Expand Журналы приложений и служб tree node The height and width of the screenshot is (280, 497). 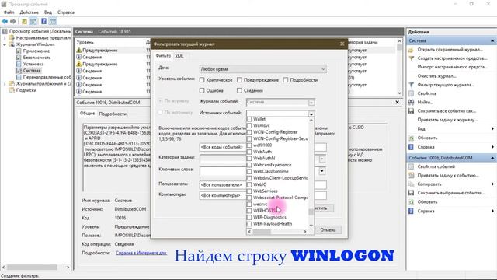click(x=5, y=84)
